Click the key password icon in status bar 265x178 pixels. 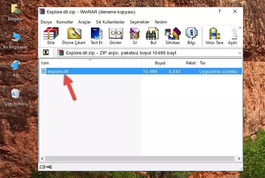click(49, 167)
